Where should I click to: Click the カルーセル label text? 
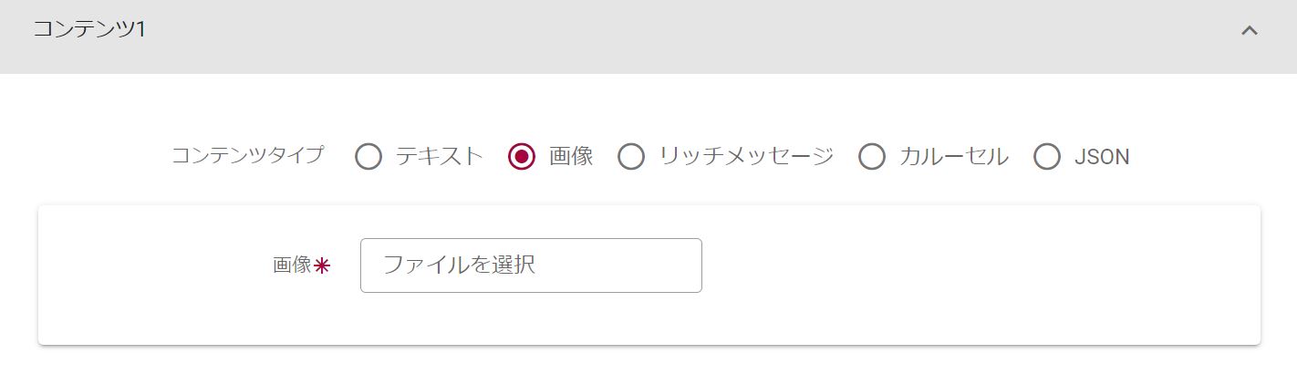[x=953, y=157]
